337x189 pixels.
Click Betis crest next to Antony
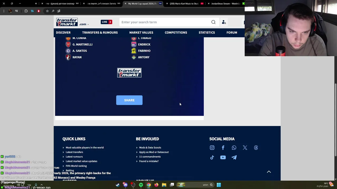coord(134,57)
